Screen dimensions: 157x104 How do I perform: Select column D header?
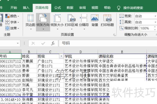coord(81,52)
